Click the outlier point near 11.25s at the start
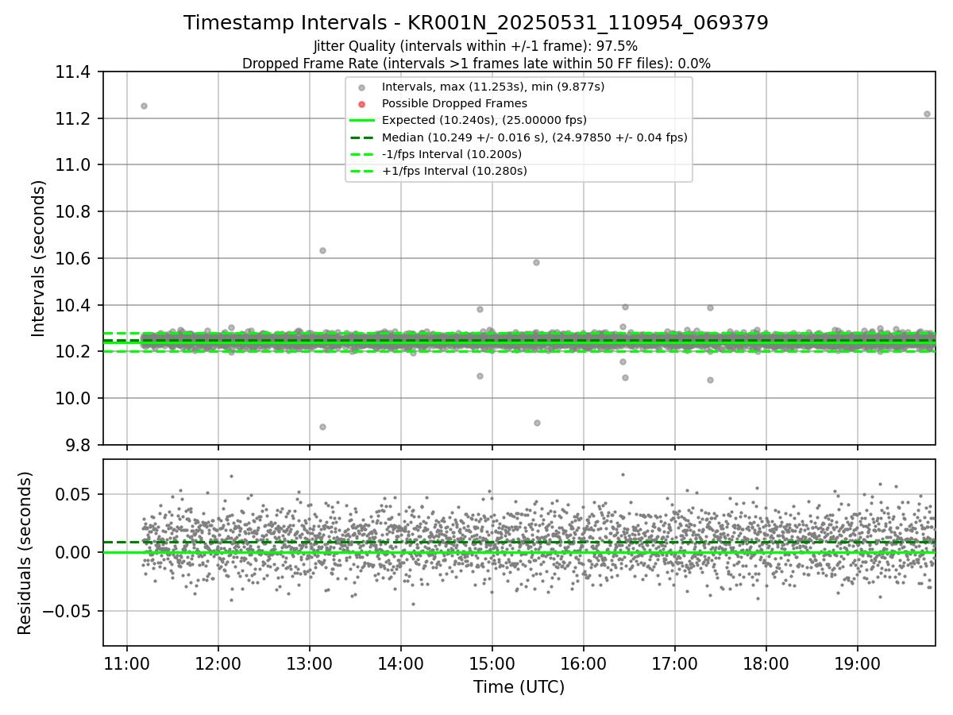 (144, 106)
